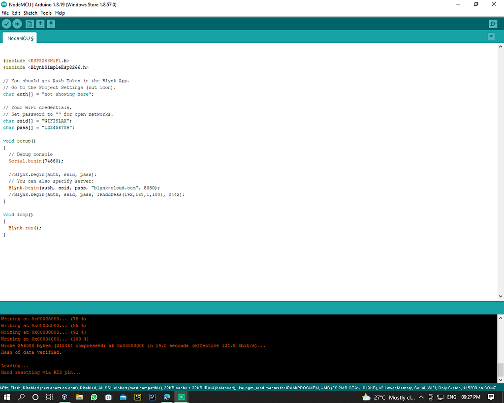Click the console output scrollbar thumb
Screen dimensions: 504x403
(x=501, y=369)
